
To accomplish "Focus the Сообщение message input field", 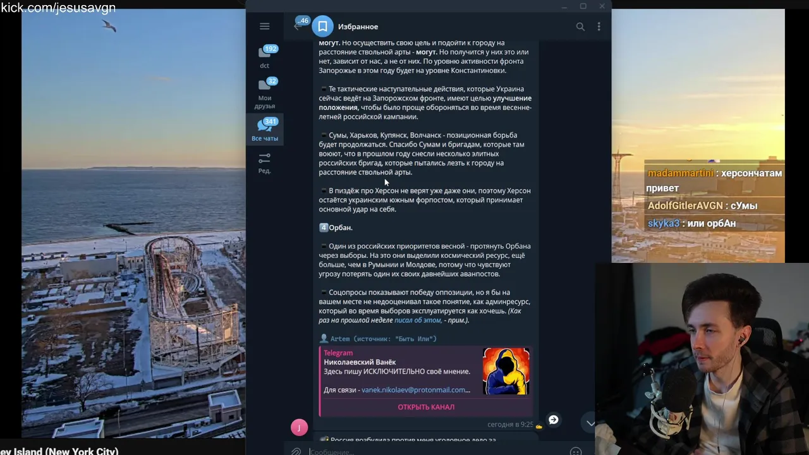I will click(436, 451).
